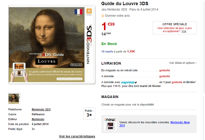This screenshot has width=205, height=140.
Task: Open the 10 neufs offers link
Action: pyautogui.click(x=107, y=51)
